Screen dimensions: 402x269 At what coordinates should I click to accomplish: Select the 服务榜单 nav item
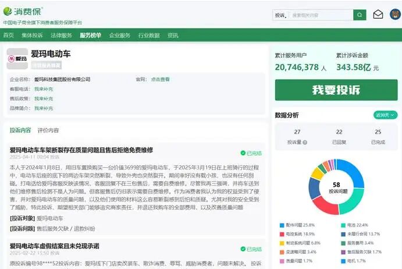91,35
